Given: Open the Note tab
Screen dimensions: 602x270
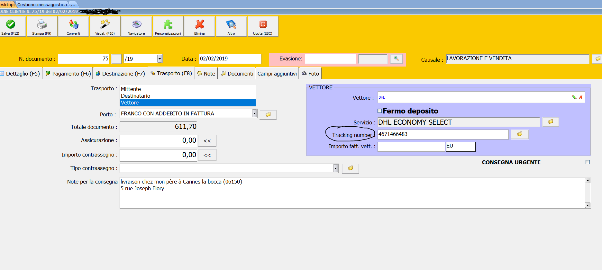Looking at the screenshot, I should (x=206, y=74).
